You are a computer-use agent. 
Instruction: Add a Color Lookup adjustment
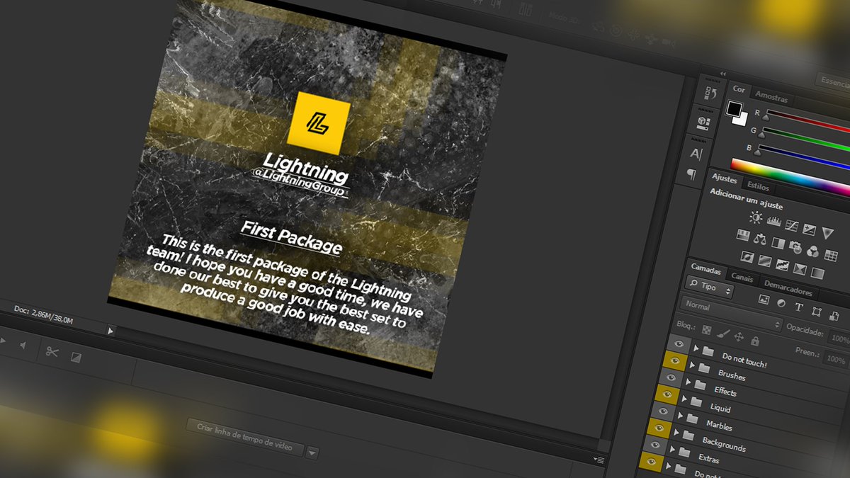[831, 255]
